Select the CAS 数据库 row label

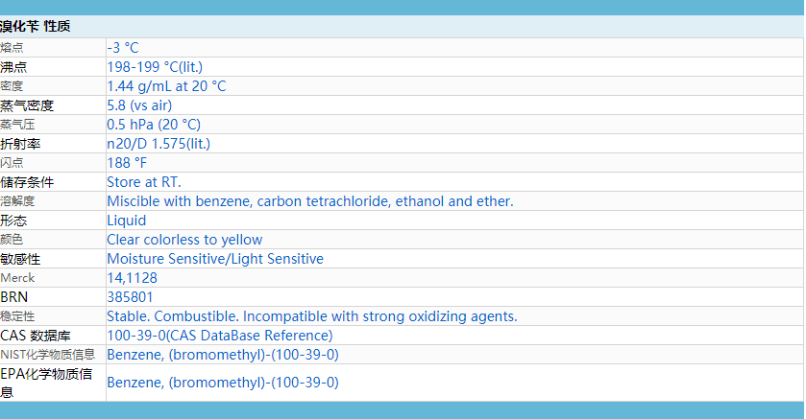[x=35, y=336]
